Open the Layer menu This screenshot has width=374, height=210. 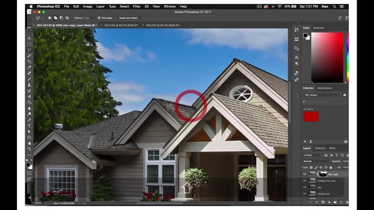(100, 6)
